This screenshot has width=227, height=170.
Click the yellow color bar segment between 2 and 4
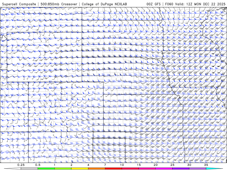pyautogui.click(x=80, y=169)
